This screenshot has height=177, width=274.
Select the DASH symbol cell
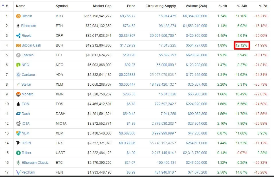pyautogui.click(x=61, y=114)
